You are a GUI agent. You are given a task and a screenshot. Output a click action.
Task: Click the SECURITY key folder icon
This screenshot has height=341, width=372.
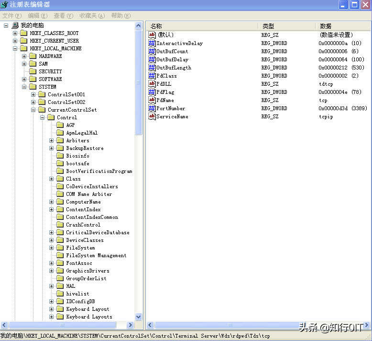(33, 71)
